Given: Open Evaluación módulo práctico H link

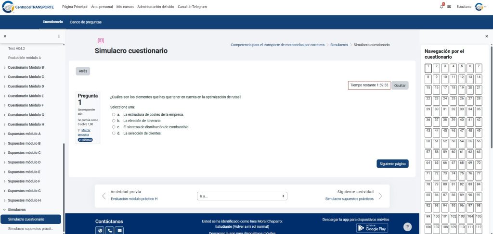Looking at the screenshot, I should [x=134, y=199].
